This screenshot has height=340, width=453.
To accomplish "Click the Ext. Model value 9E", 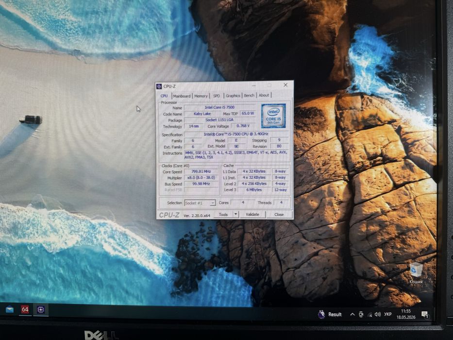I will (x=236, y=146).
